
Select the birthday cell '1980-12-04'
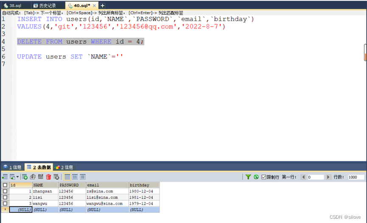point(144,191)
